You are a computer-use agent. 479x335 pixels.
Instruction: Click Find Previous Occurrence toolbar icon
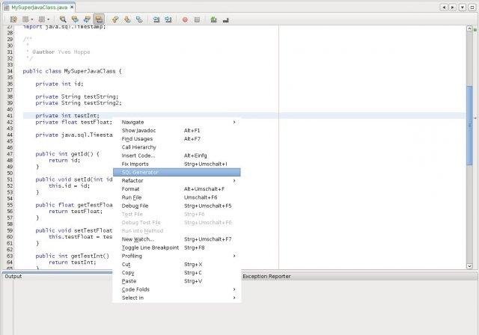click(x=75, y=19)
